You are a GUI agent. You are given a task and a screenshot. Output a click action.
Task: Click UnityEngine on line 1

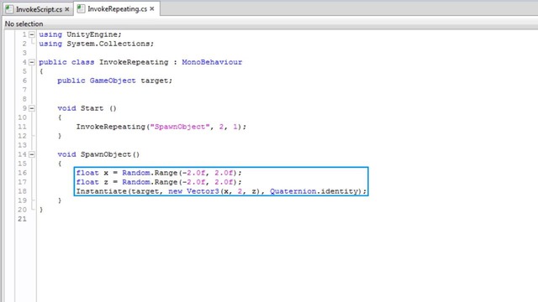tap(92, 34)
